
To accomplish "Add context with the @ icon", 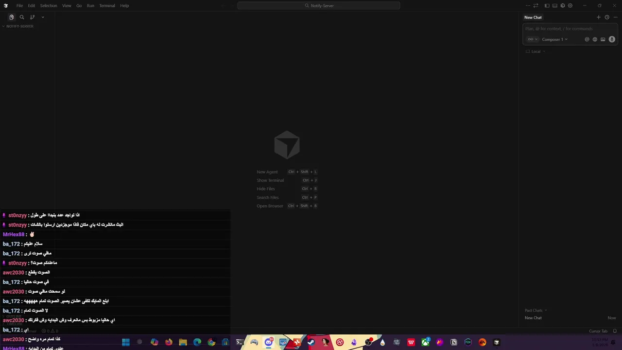I will click(x=587, y=39).
